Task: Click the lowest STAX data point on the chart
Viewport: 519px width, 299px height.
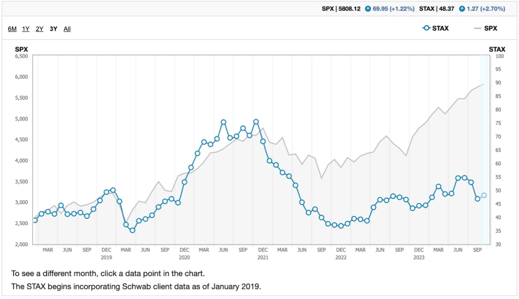Action: coord(133,230)
